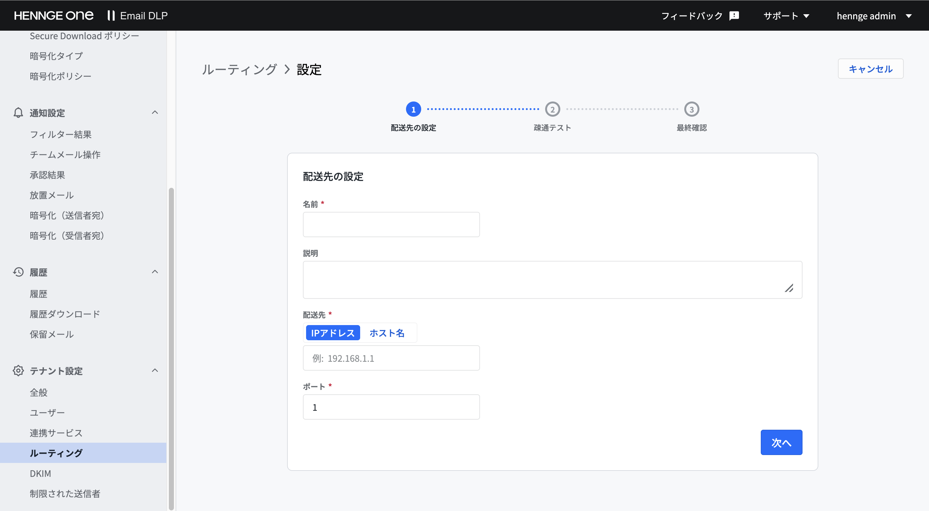Collapse the 通知設定 section chevron

(x=155, y=113)
